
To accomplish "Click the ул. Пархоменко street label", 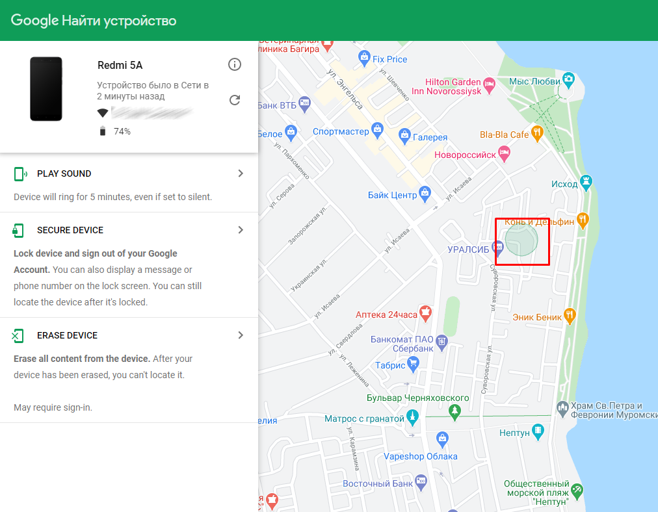I will 292,160.
